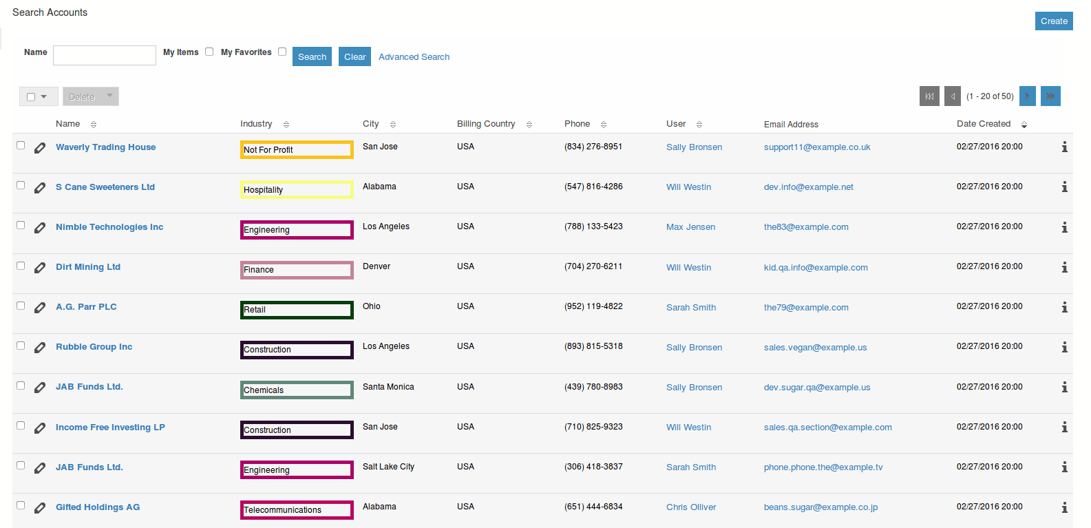Open Advanced Search
This screenshot has height=528, width=1091.
[x=414, y=57]
